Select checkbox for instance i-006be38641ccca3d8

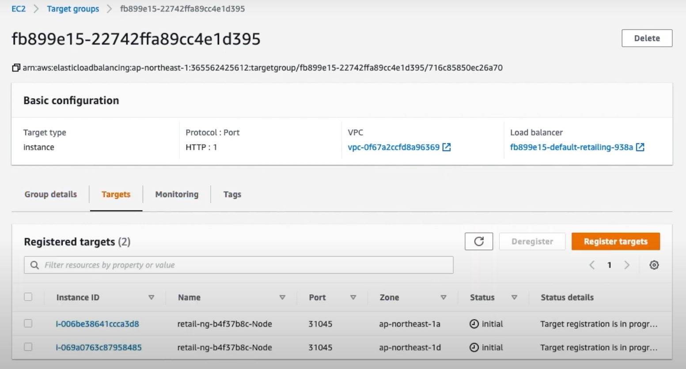pos(28,324)
